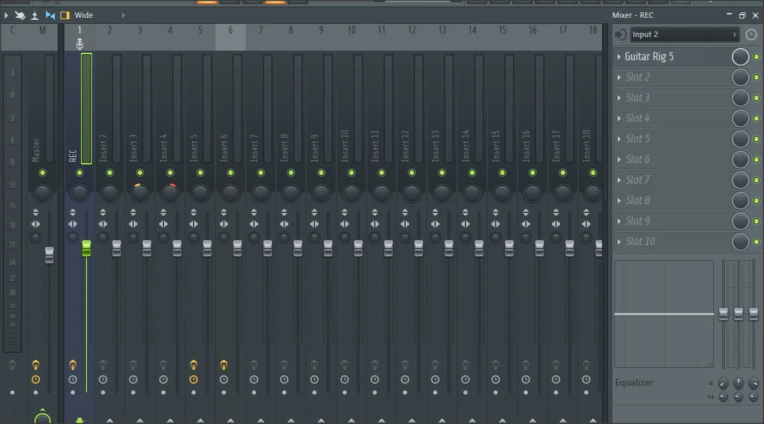Mute the Master track

click(x=42, y=173)
